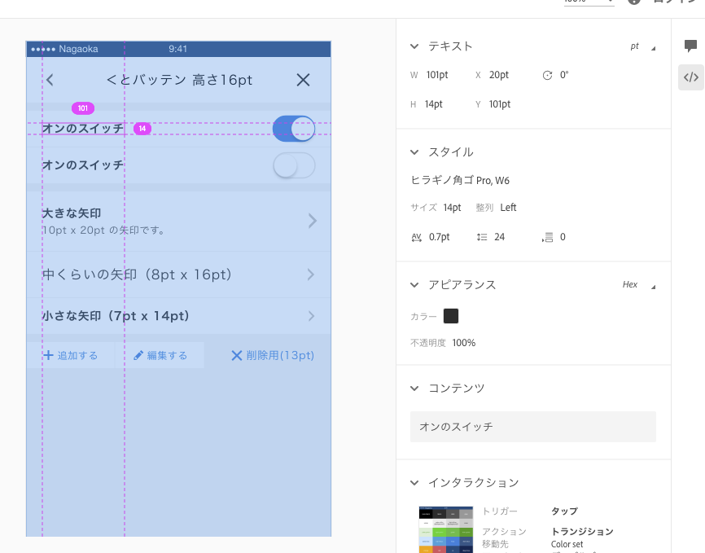Click the line spacing icon by 24
This screenshot has height=553, width=705.
(482, 237)
